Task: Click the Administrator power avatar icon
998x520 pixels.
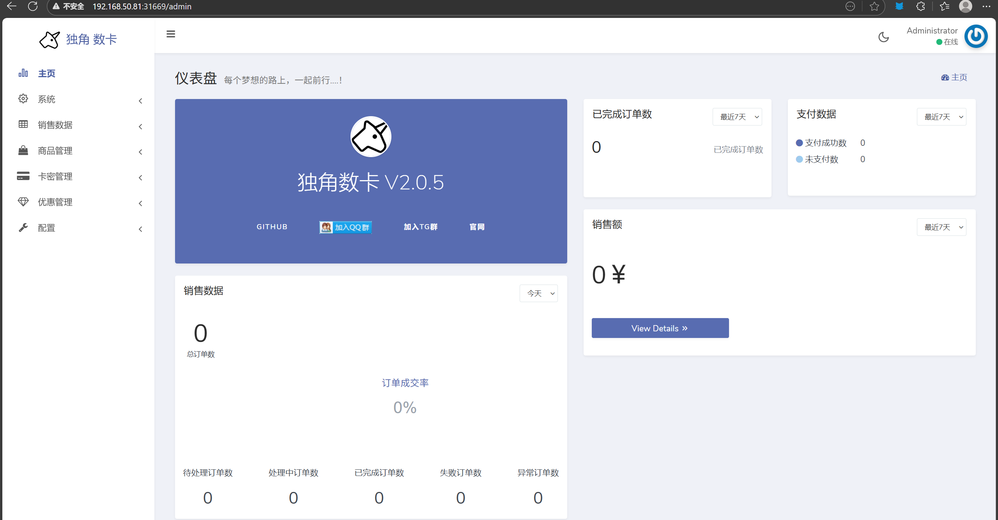Action: pyautogui.click(x=976, y=36)
